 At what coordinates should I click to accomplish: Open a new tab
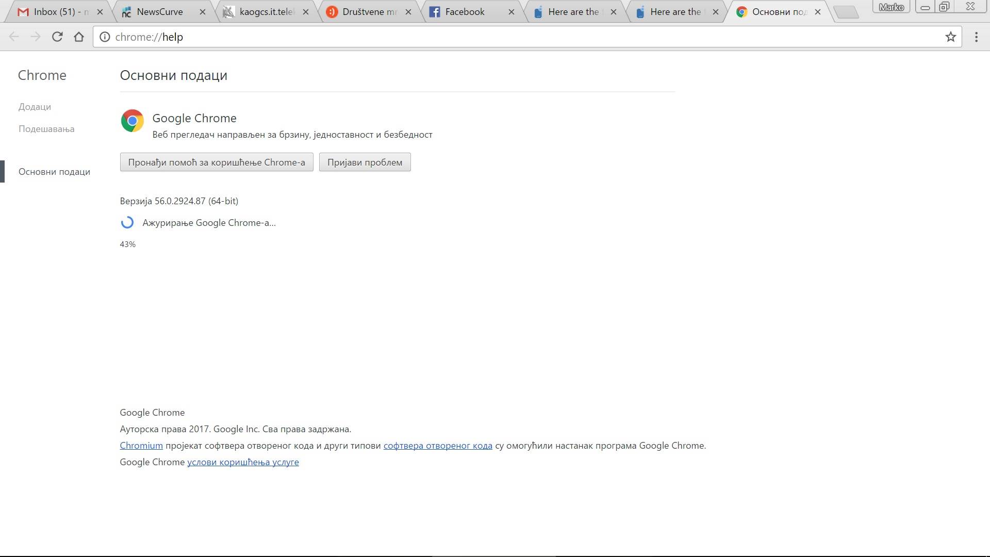pyautogui.click(x=846, y=12)
